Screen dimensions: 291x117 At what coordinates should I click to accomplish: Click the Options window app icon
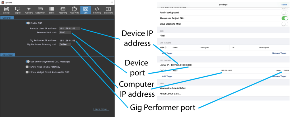point(3,3)
